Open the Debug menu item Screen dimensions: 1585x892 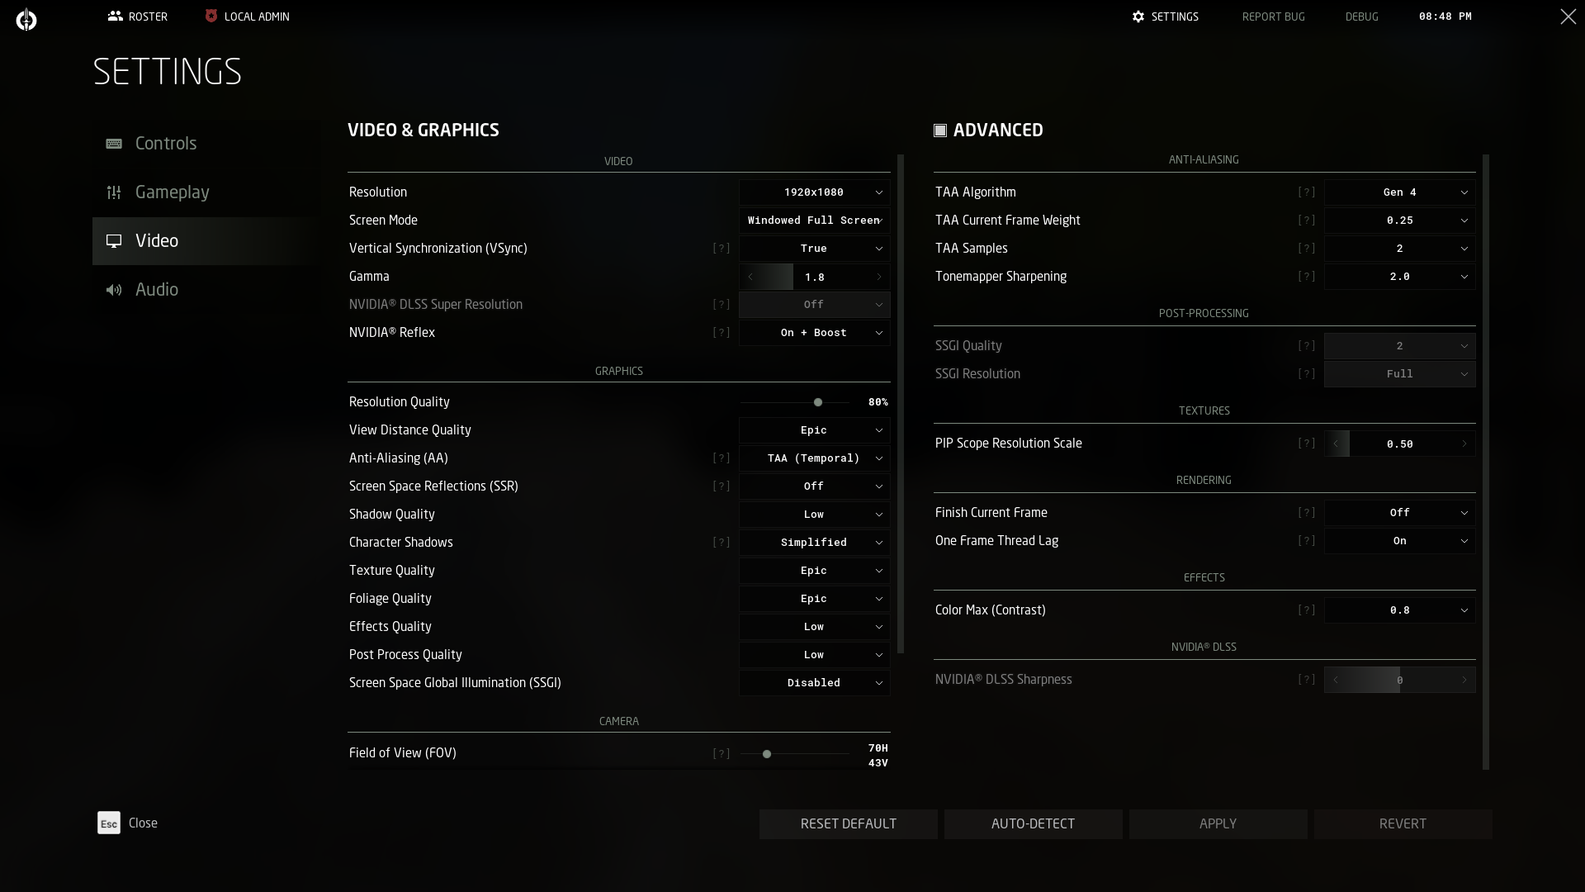[x=1361, y=17]
